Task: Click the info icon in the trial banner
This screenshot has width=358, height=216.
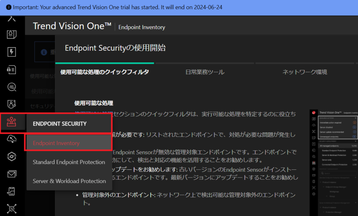Action: tap(9, 7)
